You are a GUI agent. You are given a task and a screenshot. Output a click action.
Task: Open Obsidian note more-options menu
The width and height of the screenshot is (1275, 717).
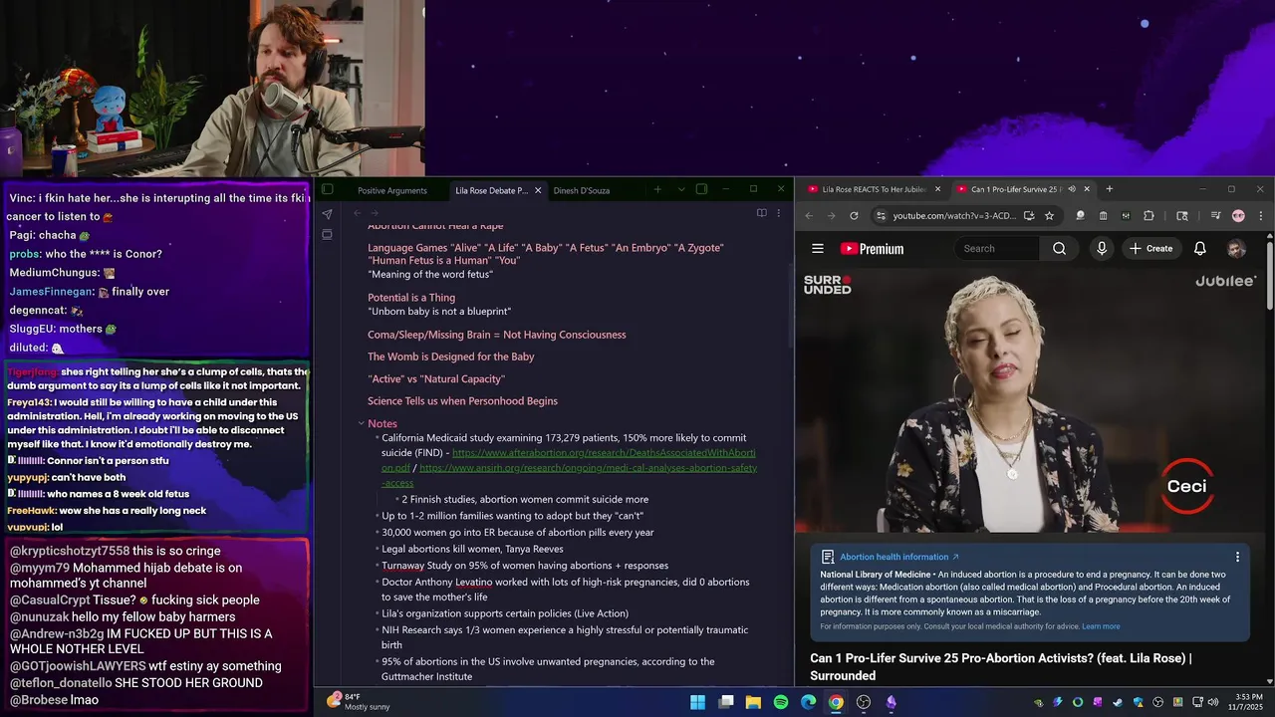click(x=779, y=213)
